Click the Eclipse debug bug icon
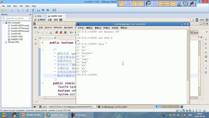Viewport: 209px width, 118px height. pyautogui.click(x=71, y=32)
